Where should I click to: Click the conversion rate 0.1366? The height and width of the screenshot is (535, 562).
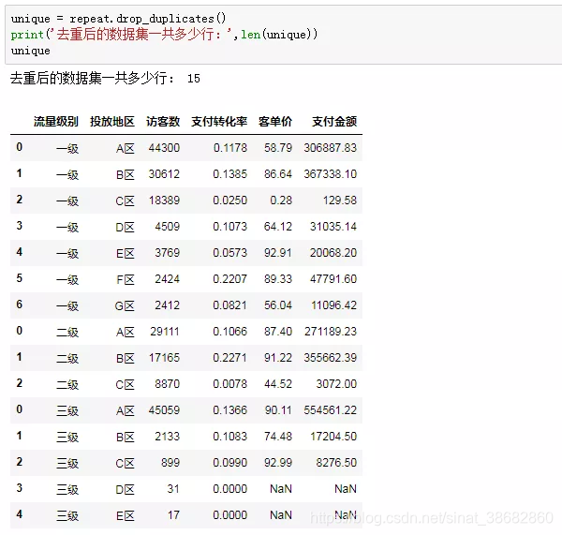click(229, 409)
